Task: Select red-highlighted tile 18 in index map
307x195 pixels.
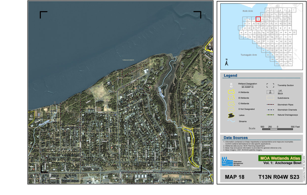Action: (x=258, y=19)
